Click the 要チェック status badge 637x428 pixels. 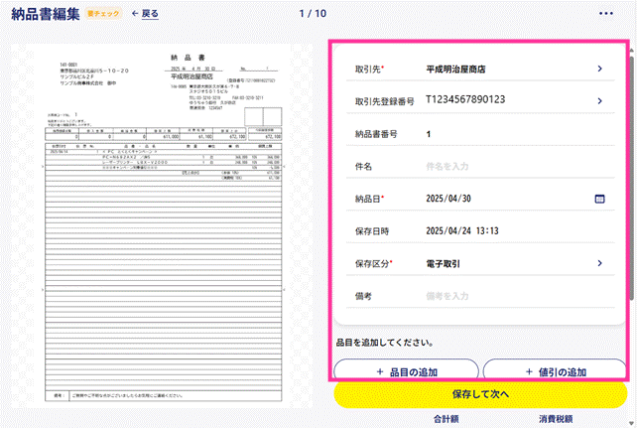pyautogui.click(x=103, y=14)
